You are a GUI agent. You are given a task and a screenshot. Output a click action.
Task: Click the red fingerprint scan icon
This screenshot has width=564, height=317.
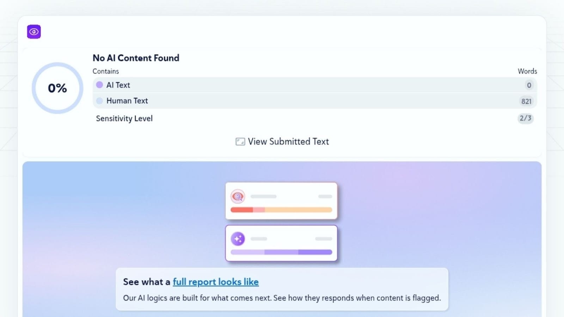pyautogui.click(x=238, y=197)
